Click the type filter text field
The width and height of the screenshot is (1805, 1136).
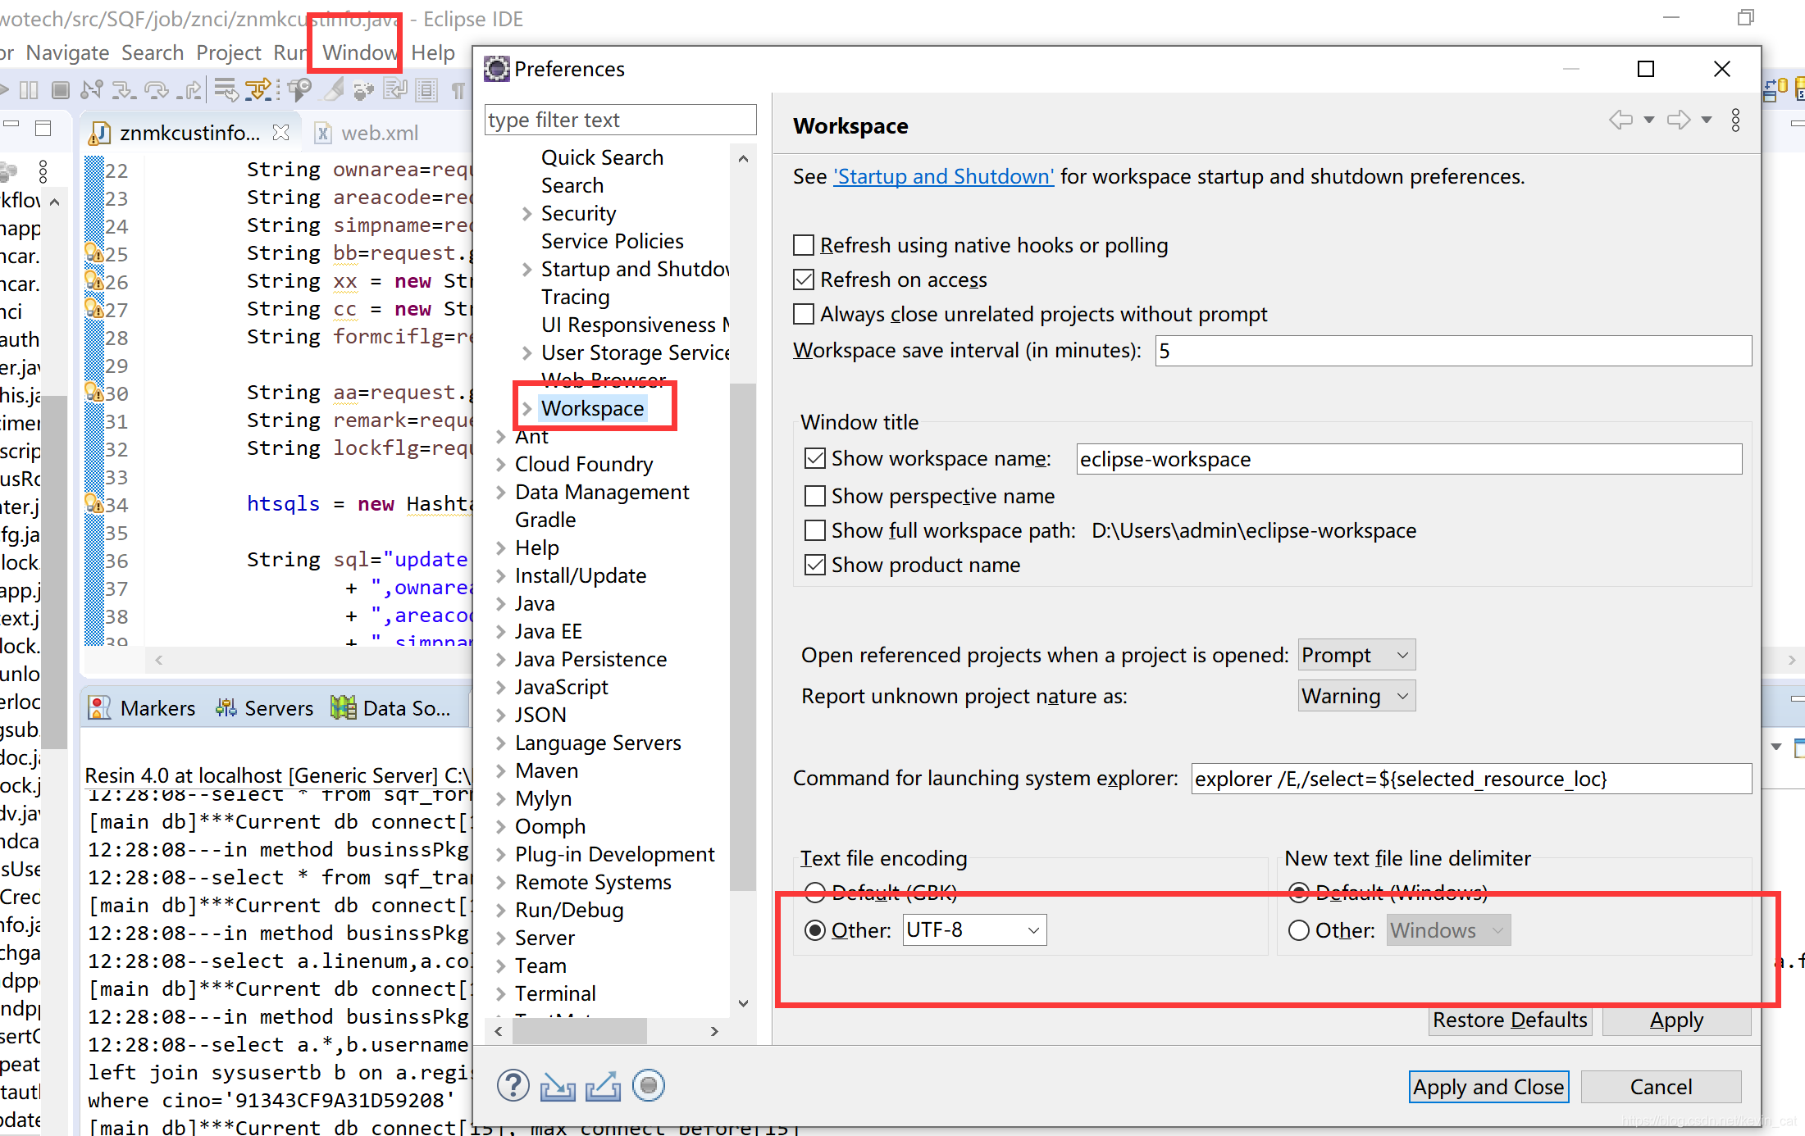pyautogui.click(x=620, y=120)
